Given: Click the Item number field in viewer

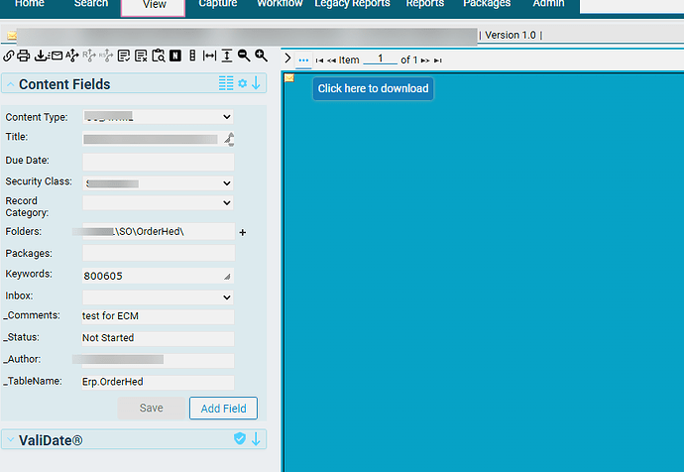Looking at the screenshot, I should click(x=380, y=59).
